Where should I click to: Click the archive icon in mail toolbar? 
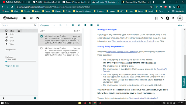pos(91,25)
